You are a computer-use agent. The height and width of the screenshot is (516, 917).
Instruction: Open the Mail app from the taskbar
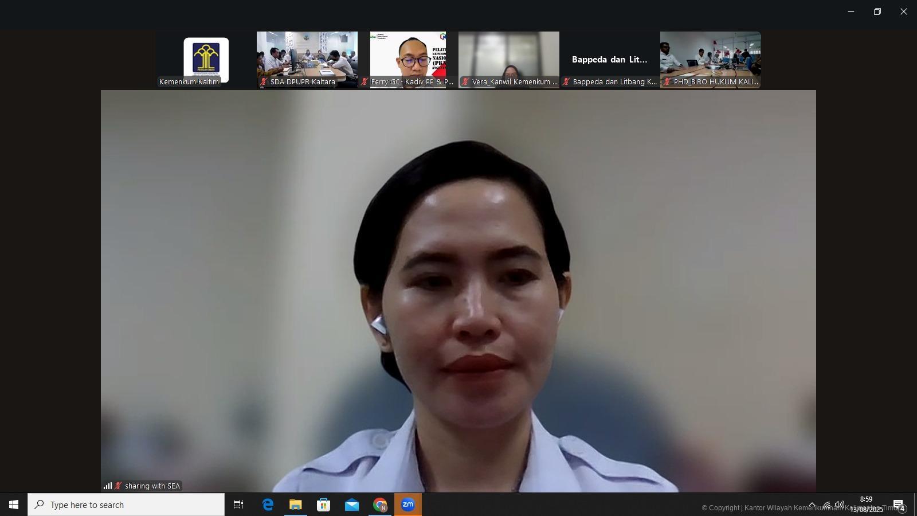(352, 505)
